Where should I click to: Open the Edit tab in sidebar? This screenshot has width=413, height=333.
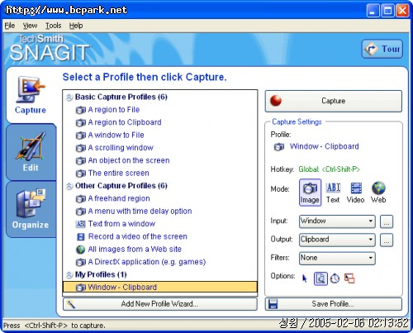click(31, 152)
